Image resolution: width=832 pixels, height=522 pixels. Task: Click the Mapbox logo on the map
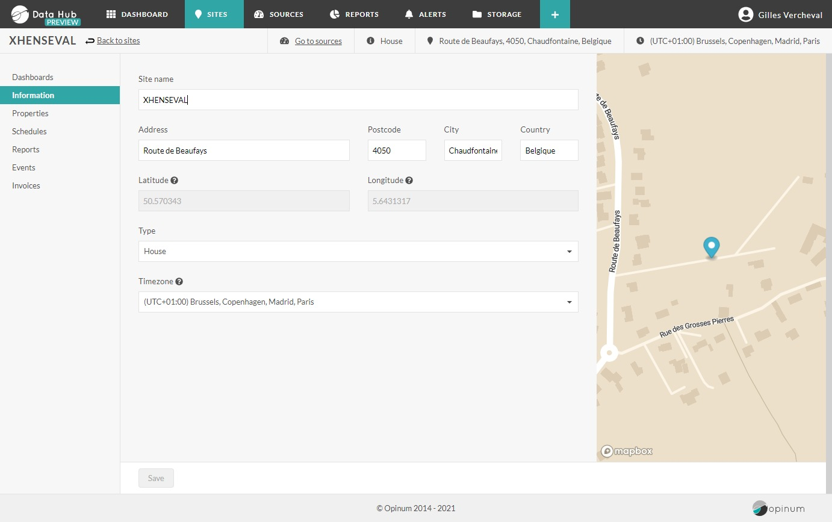tap(627, 451)
